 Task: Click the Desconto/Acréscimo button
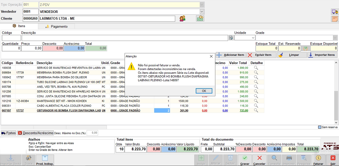pos(35,133)
